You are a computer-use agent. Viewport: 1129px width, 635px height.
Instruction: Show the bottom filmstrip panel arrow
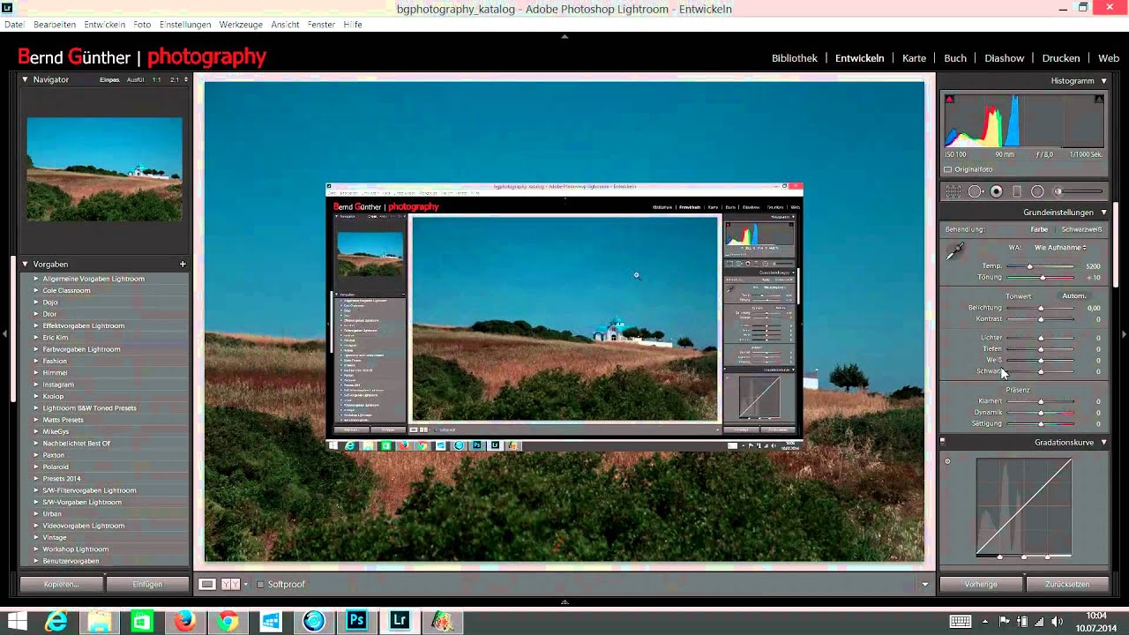[x=564, y=602]
